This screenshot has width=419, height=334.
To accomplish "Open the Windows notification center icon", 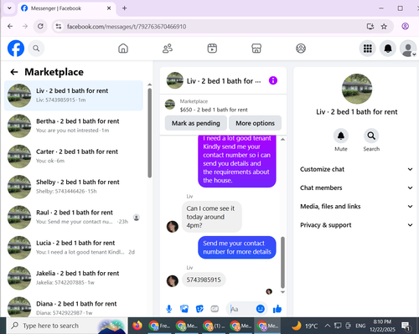I will 406,326.
